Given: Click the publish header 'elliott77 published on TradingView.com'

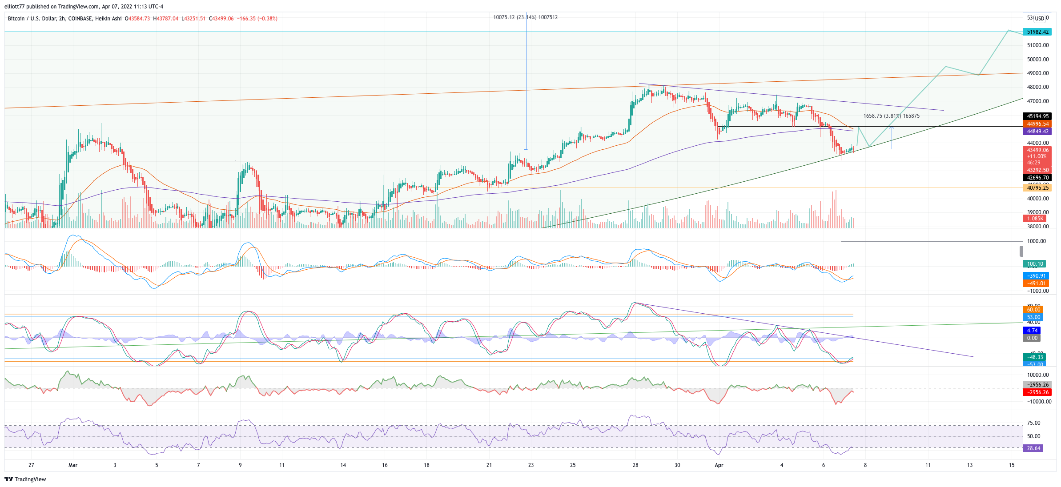Looking at the screenshot, I should pyautogui.click(x=52, y=7).
